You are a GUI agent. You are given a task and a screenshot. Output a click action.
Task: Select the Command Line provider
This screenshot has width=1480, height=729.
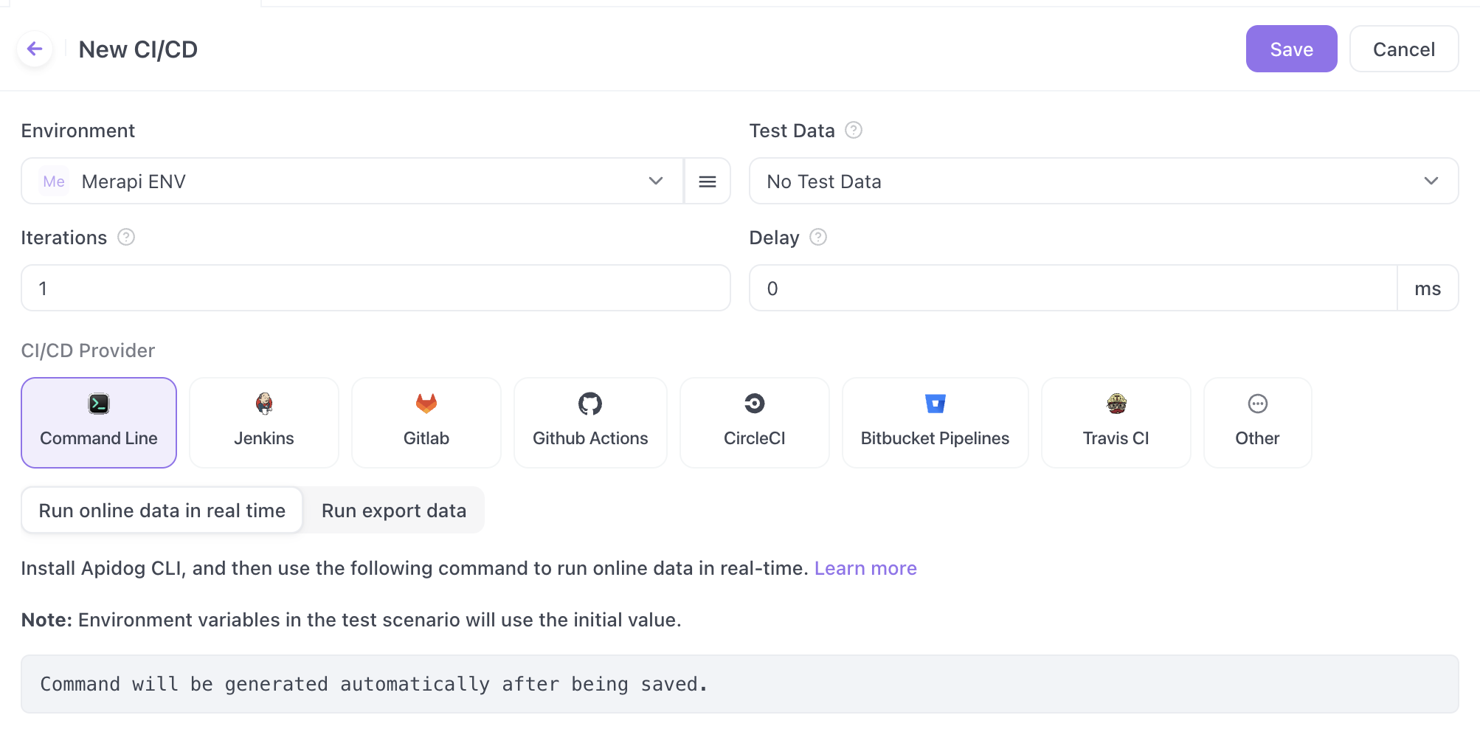(x=99, y=422)
